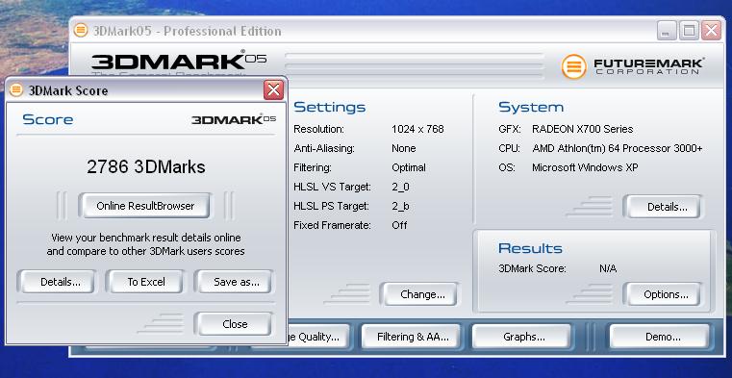The width and height of the screenshot is (732, 378).
Task: Click the HLSL VS Target value 2_0
Action: pyautogui.click(x=400, y=187)
